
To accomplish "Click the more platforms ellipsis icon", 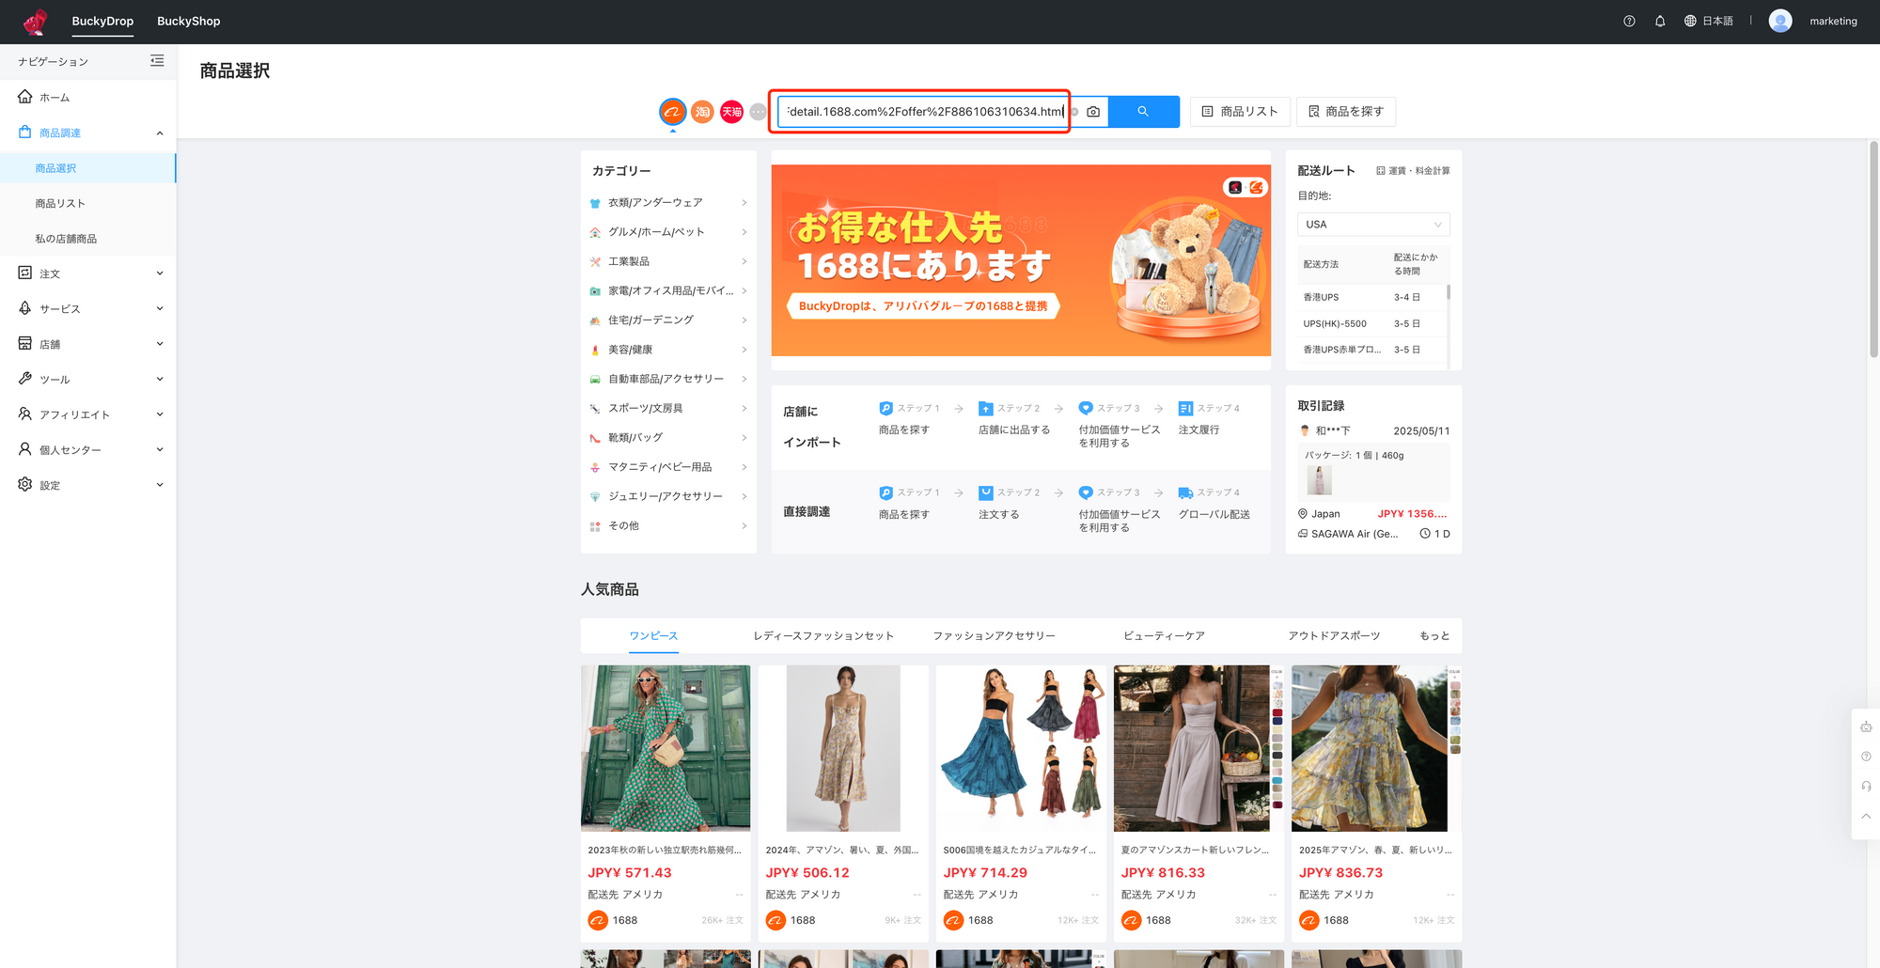I will pyautogui.click(x=758, y=112).
